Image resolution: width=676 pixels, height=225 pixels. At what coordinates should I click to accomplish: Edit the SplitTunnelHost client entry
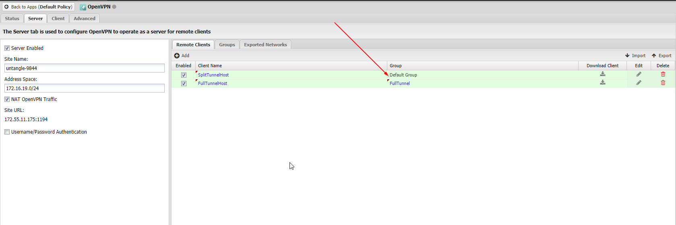(639, 74)
